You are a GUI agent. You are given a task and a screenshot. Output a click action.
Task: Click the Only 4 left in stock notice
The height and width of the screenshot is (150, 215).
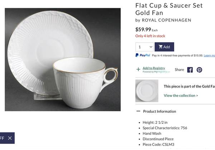coord(150,36)
